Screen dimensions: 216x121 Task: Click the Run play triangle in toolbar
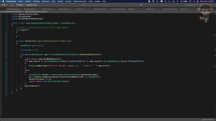[12, 5]
